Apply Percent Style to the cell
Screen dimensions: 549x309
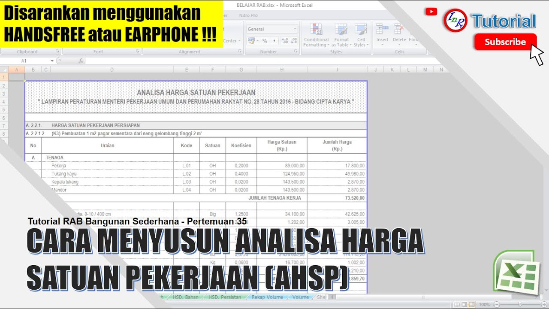(265, 41)
